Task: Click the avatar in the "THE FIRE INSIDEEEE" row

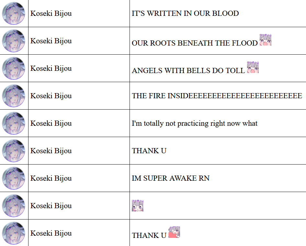Action: pyautogui.click(x=14, y=96)
